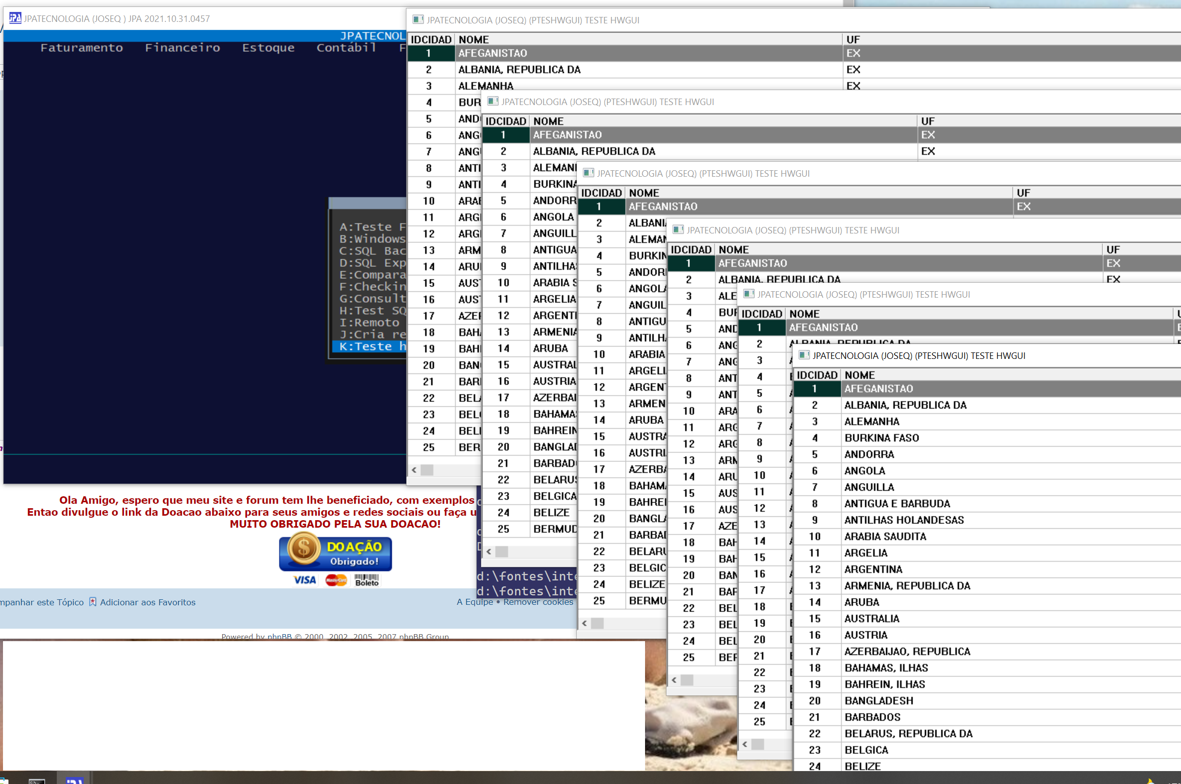The width and height of the screenshot is (1181, 784).
Task: Select the ANTIGUA E BARBUDA row
Action: [x=897, y=503]
